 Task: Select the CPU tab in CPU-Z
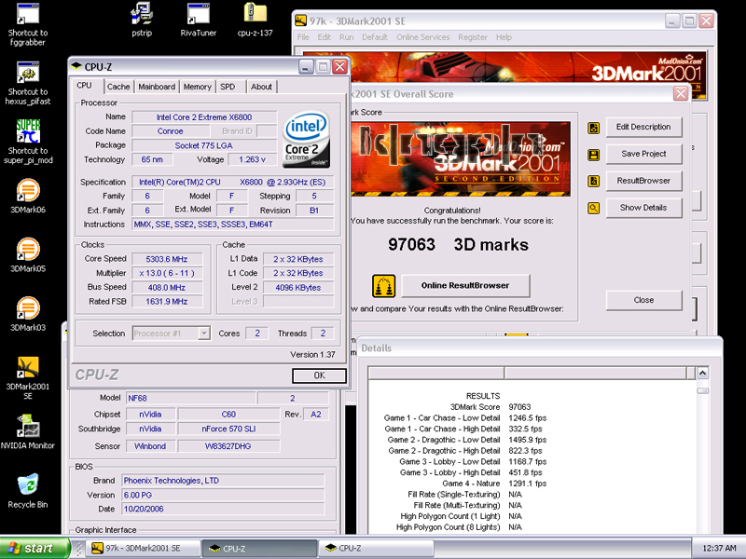point(84,86)
